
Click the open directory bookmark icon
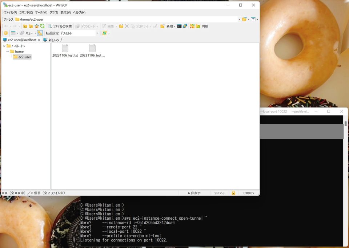click(x=244, y=19)
